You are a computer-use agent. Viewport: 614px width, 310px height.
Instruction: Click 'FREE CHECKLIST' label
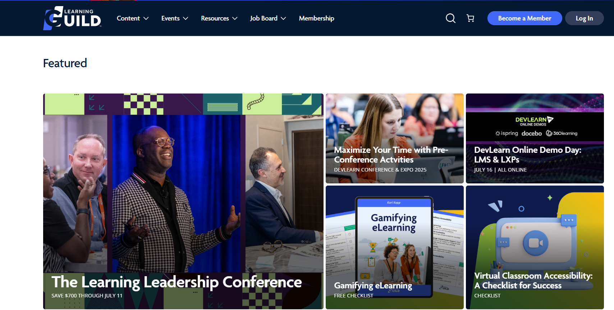354,296
